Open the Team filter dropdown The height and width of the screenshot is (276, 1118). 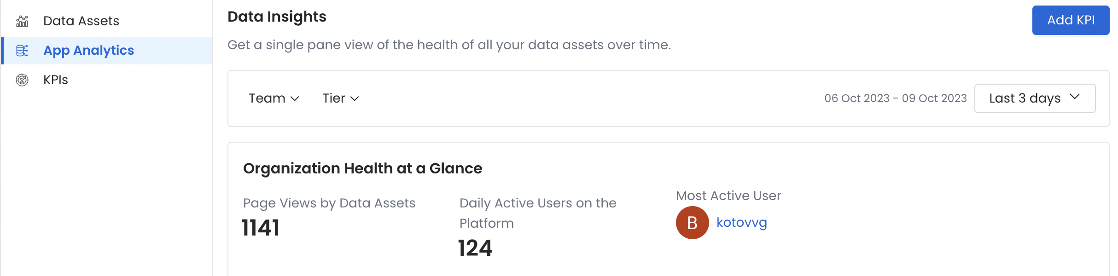pos(273,98)
